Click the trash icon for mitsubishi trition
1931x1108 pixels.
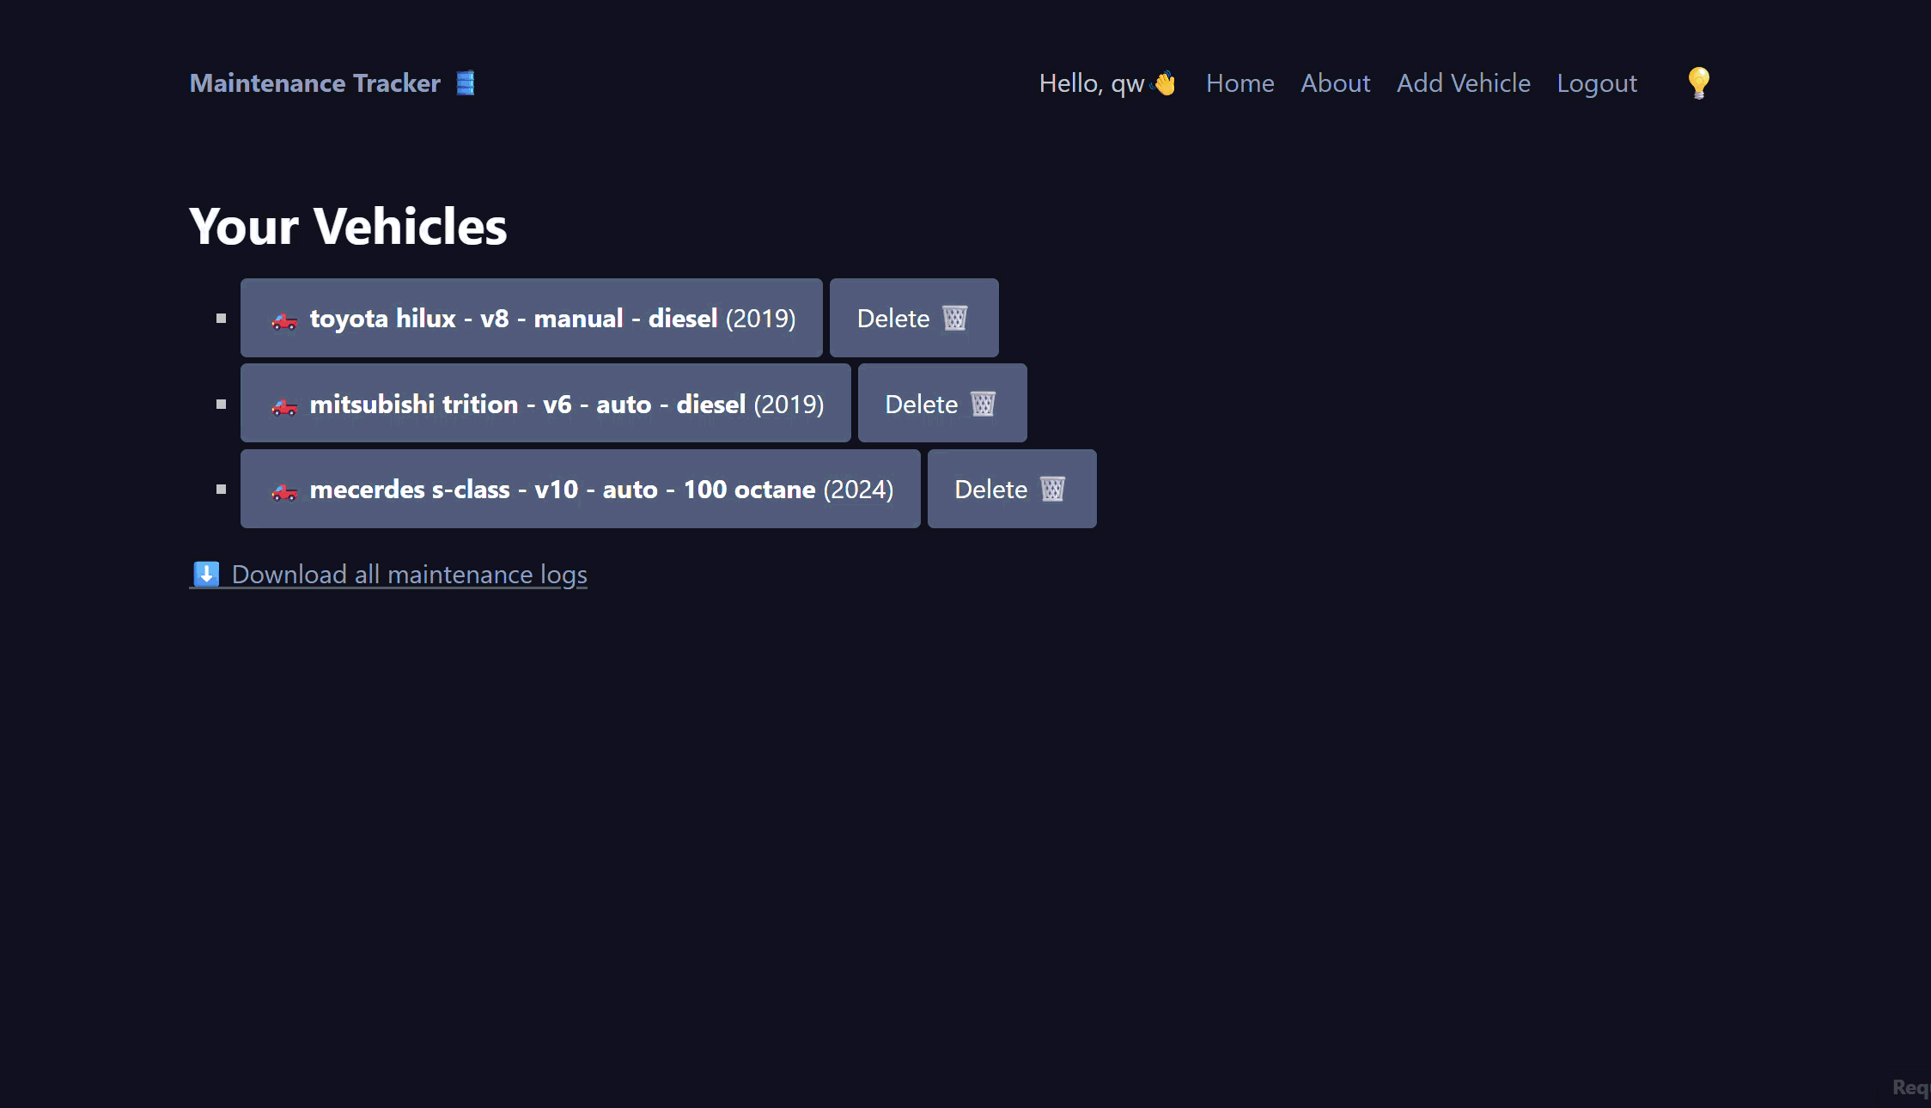[x=984, y=404]
